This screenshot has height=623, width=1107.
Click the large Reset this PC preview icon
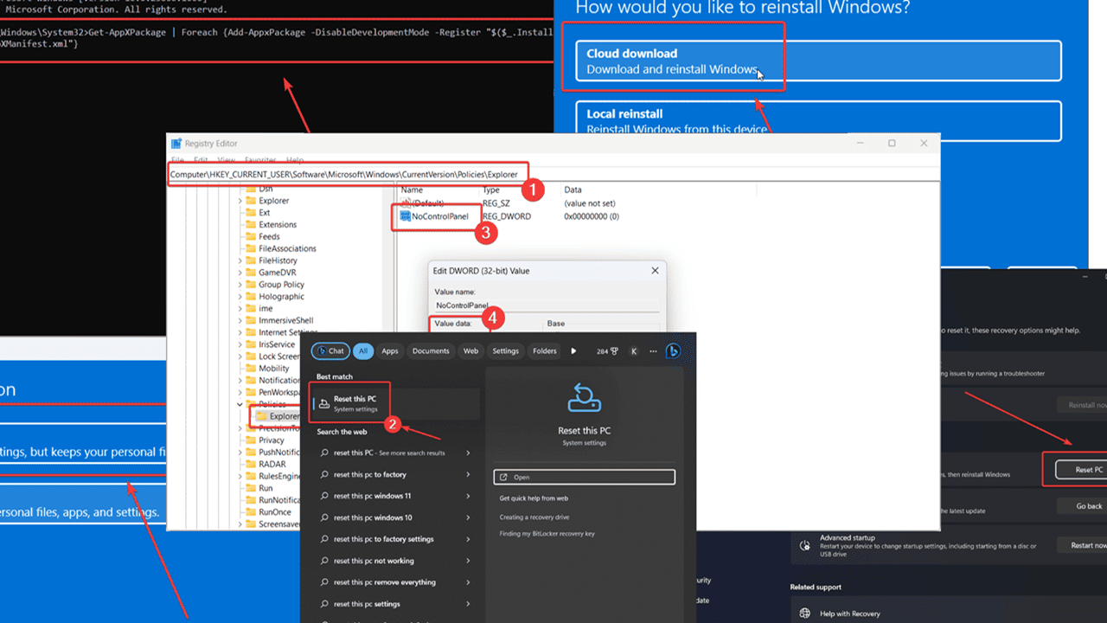(x=584, y=397)
